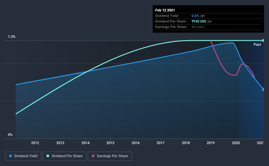Click the pink Earnings Per Share legend dot
The width and height of the screenshot is (269, 166).
tap(93, 156)
